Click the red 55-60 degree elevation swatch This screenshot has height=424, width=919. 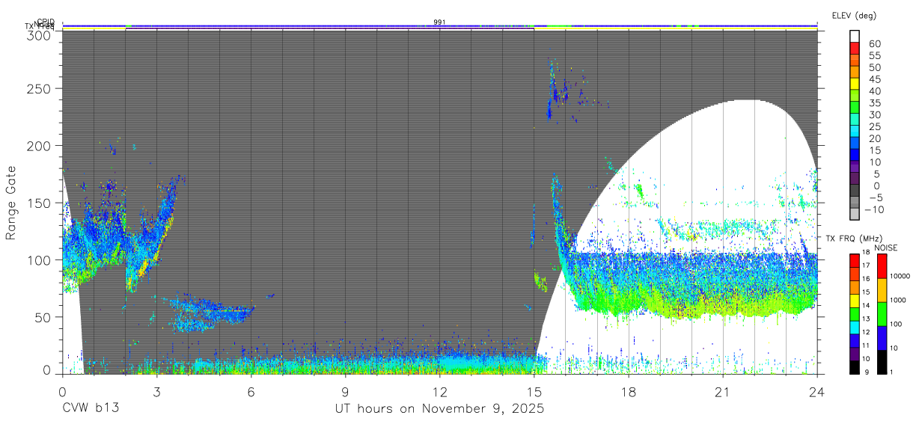point(855,49)
